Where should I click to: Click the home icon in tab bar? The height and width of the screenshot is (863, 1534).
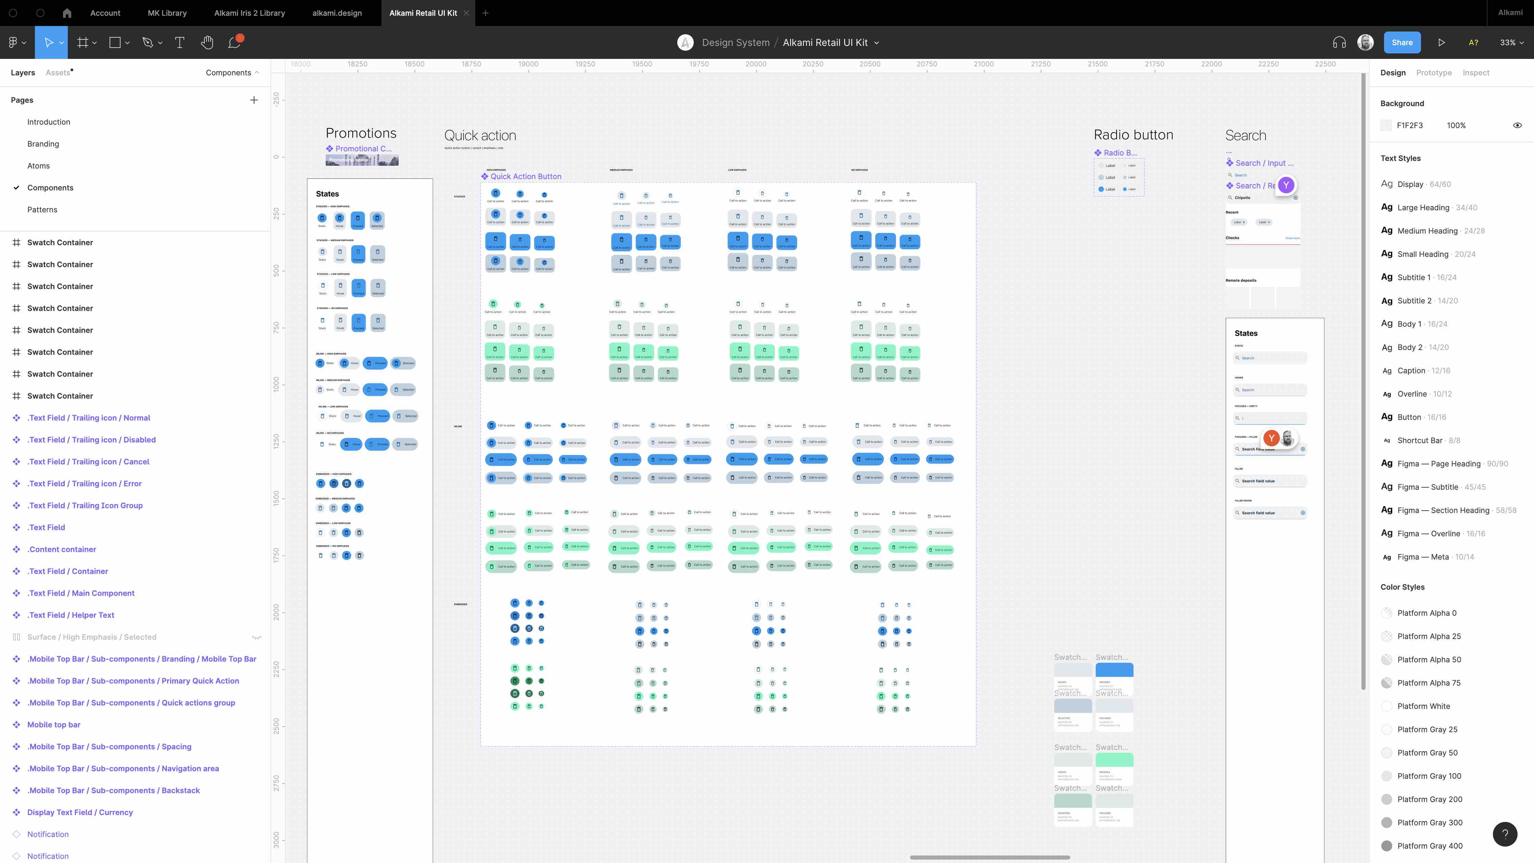point(67,13)
